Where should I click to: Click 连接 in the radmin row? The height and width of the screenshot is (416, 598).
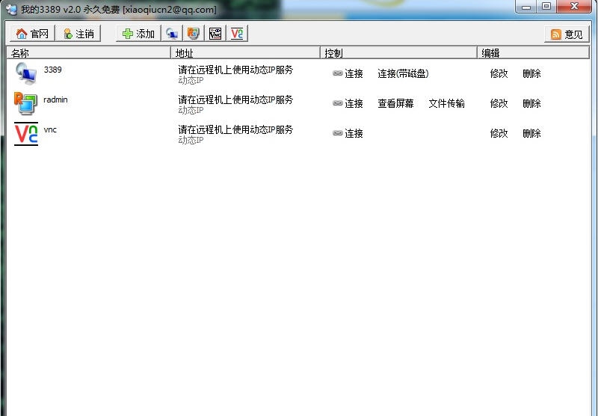point(354,103)
